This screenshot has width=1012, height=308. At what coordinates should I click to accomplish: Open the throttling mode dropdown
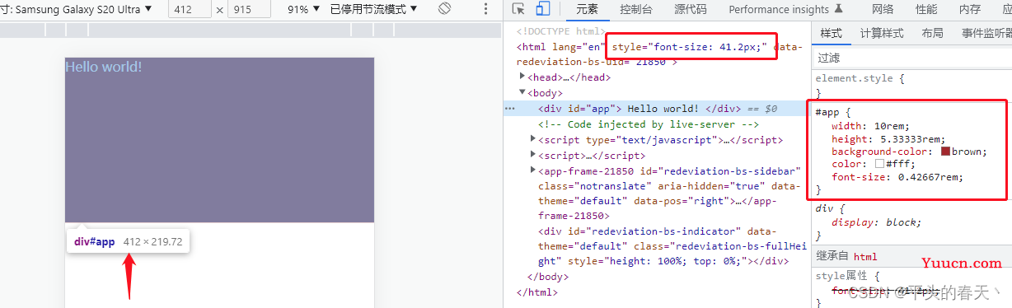coord(373,9)
